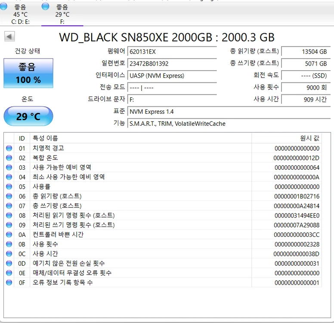Click raw value 0000001B02716
The width and height of the screenshot is (334, 323).
[x=297, y=196]
